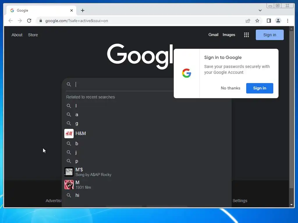
Task: Open the Chrome profile avatar icon
Action: 278,21
